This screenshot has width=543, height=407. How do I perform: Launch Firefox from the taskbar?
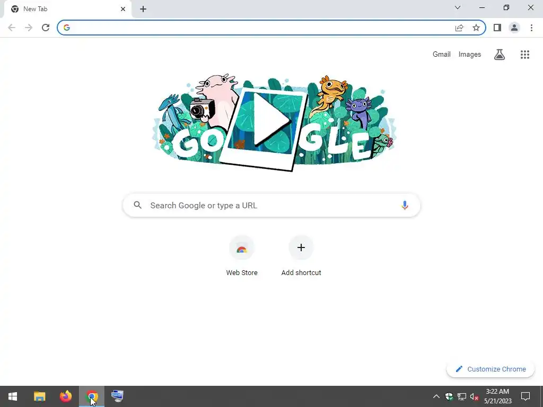pyautogui.click(x=65, y=396)
